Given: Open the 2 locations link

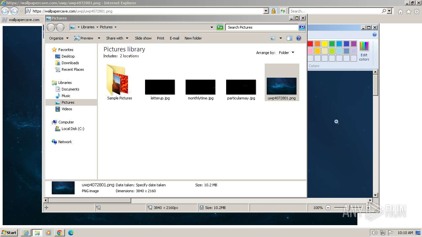Looking at the screenshot, I should click(129, 56).
